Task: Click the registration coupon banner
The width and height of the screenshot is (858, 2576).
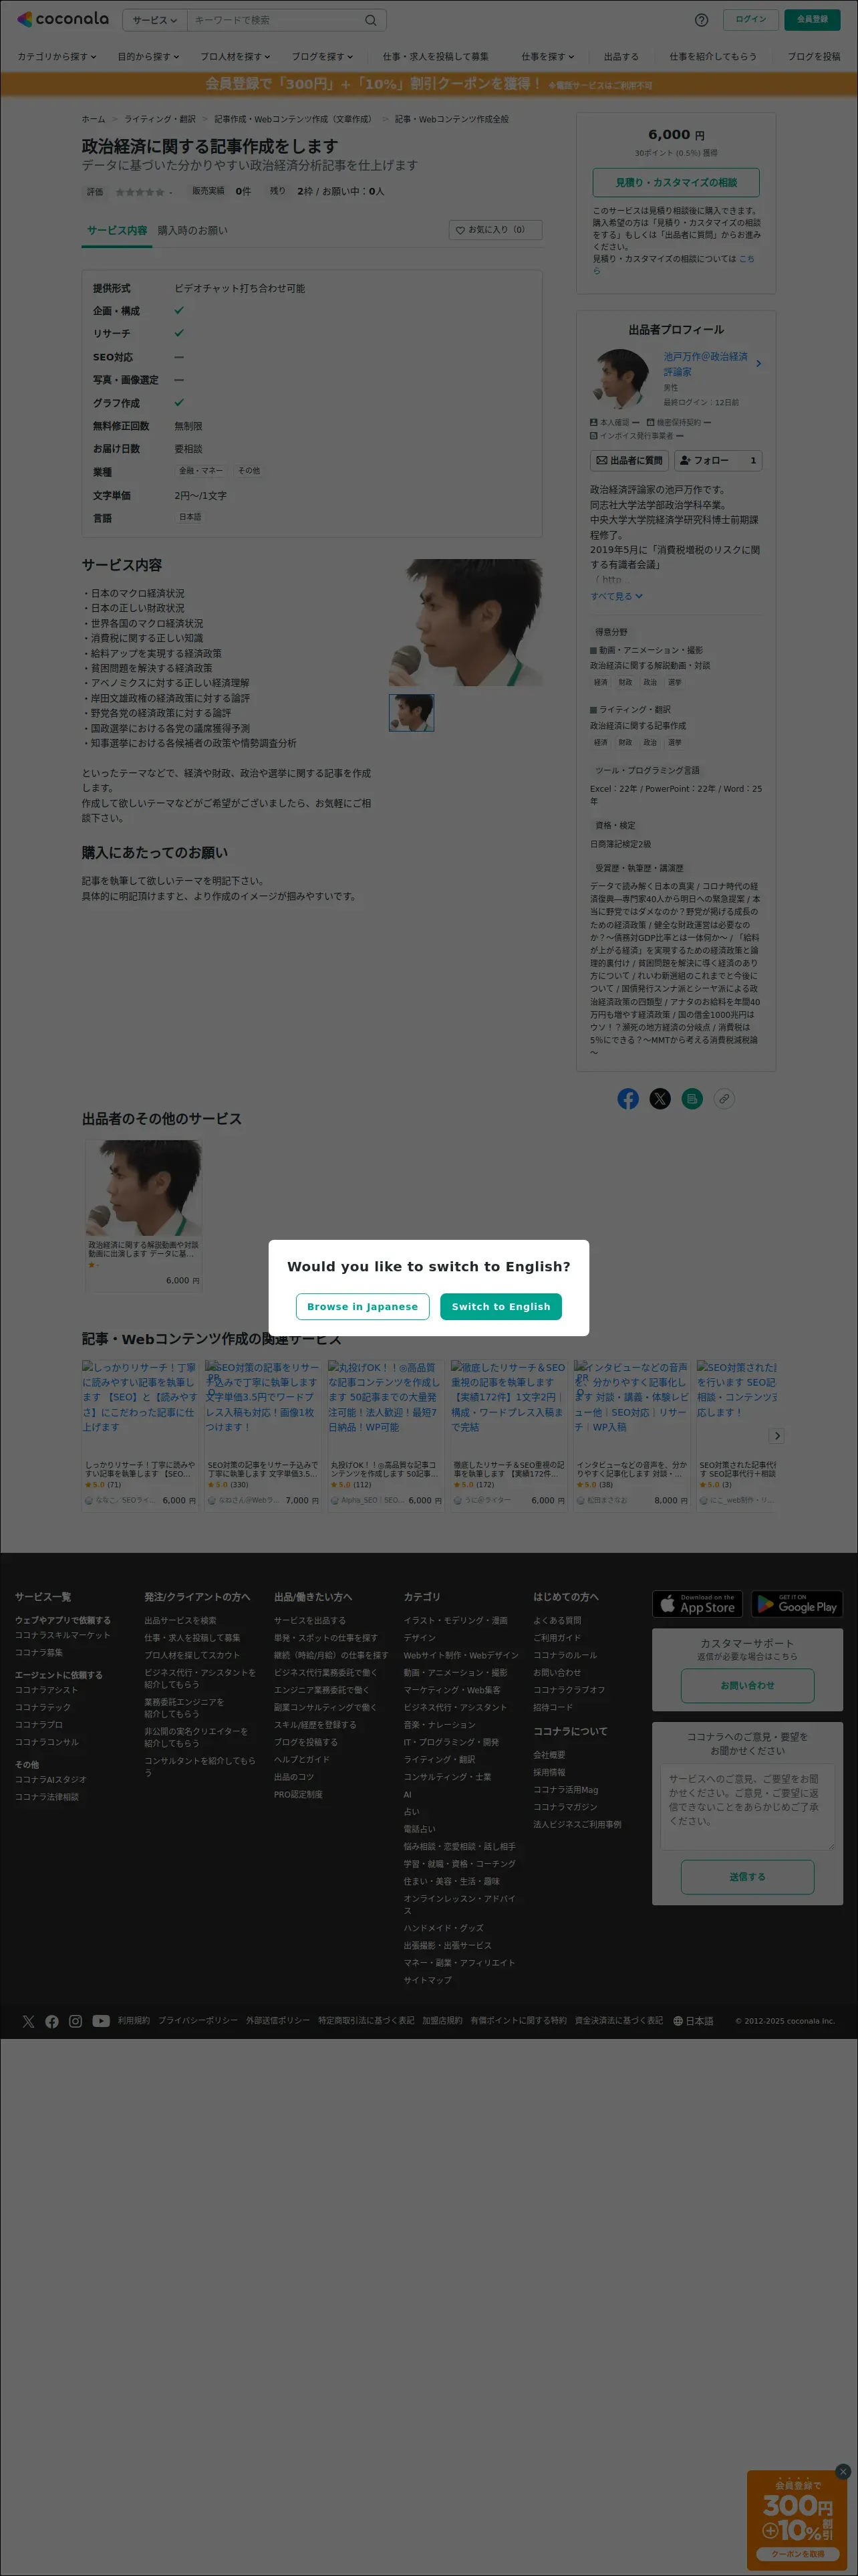Action: coord(428,84)
